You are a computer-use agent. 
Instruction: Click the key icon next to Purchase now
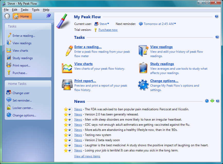pos(96,30)
